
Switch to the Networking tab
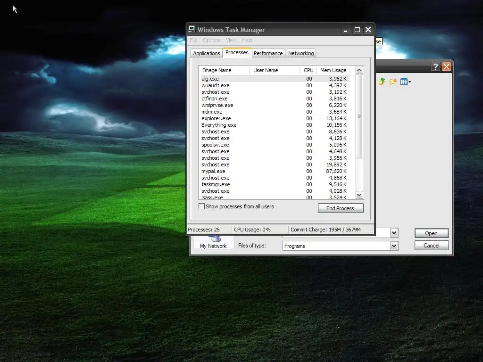301,53
